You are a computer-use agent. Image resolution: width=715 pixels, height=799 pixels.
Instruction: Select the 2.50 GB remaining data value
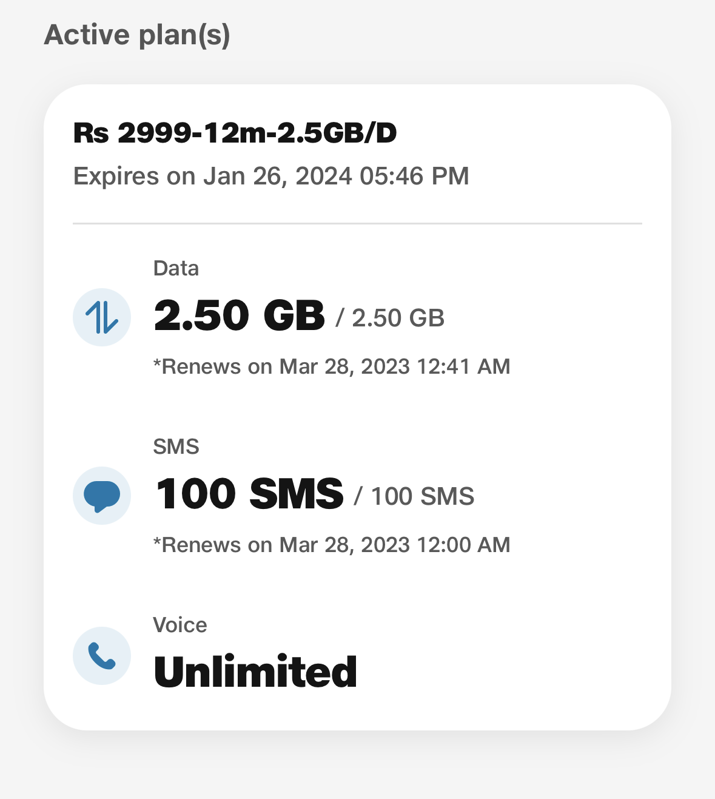click(240, 316)
